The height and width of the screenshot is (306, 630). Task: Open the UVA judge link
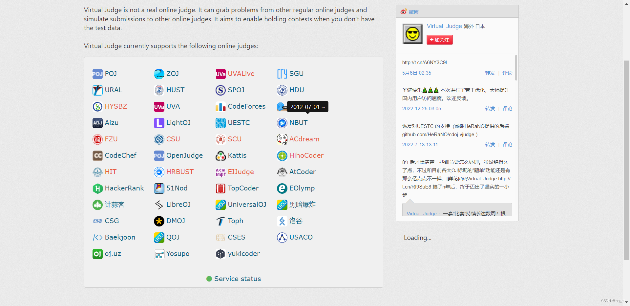[x=173, y=106]
